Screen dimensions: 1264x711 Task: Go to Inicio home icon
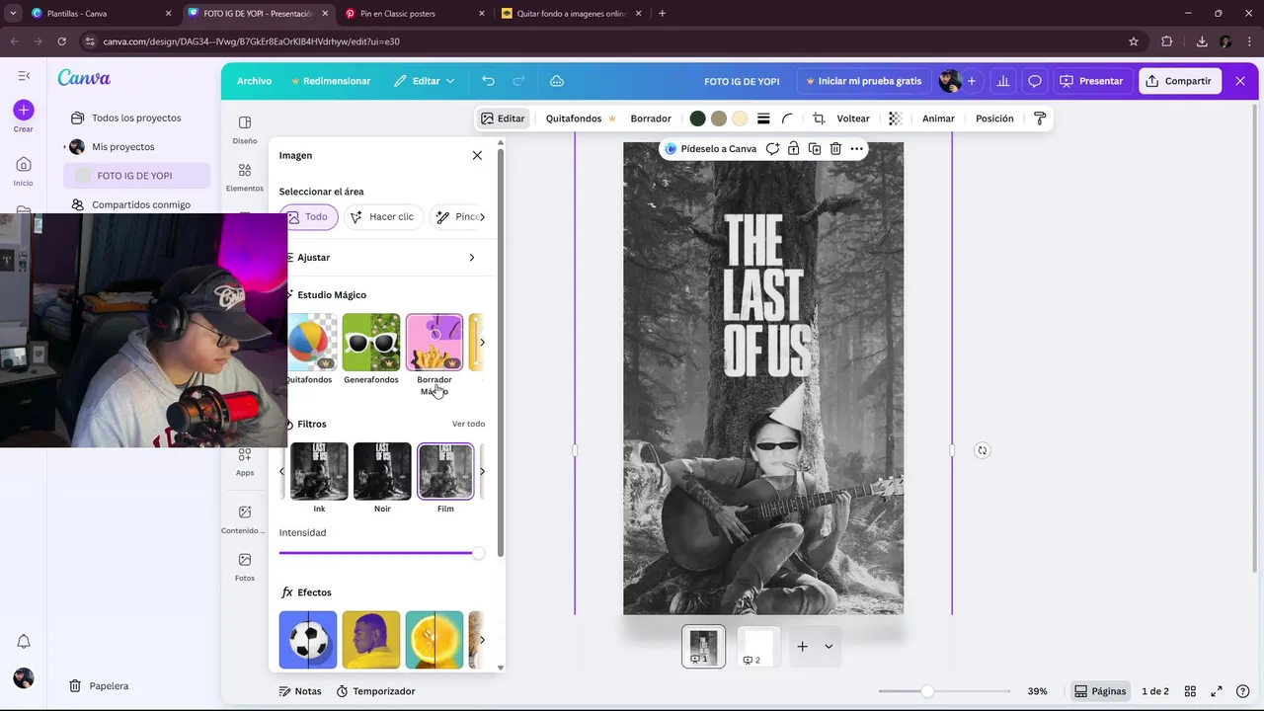tap(24, 165)
